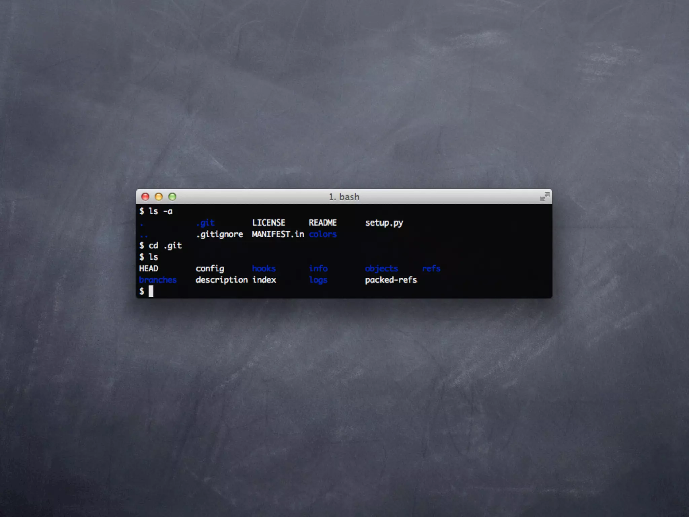Click the blue 'colors' directory name

pos(323,234)
